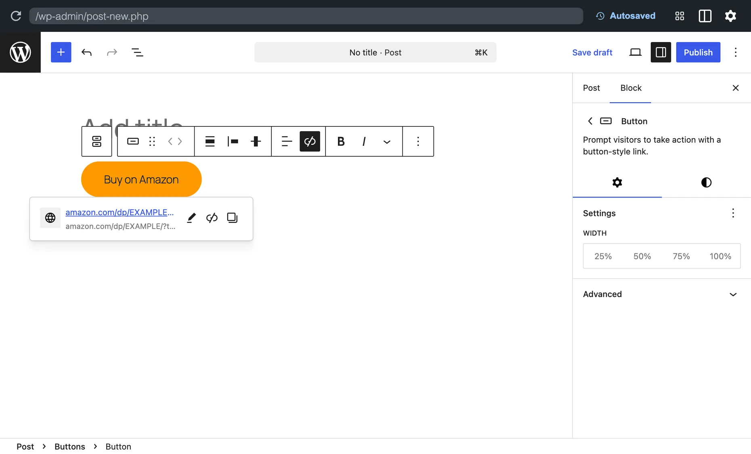Switch to the Post tab

tap(591, 88)
